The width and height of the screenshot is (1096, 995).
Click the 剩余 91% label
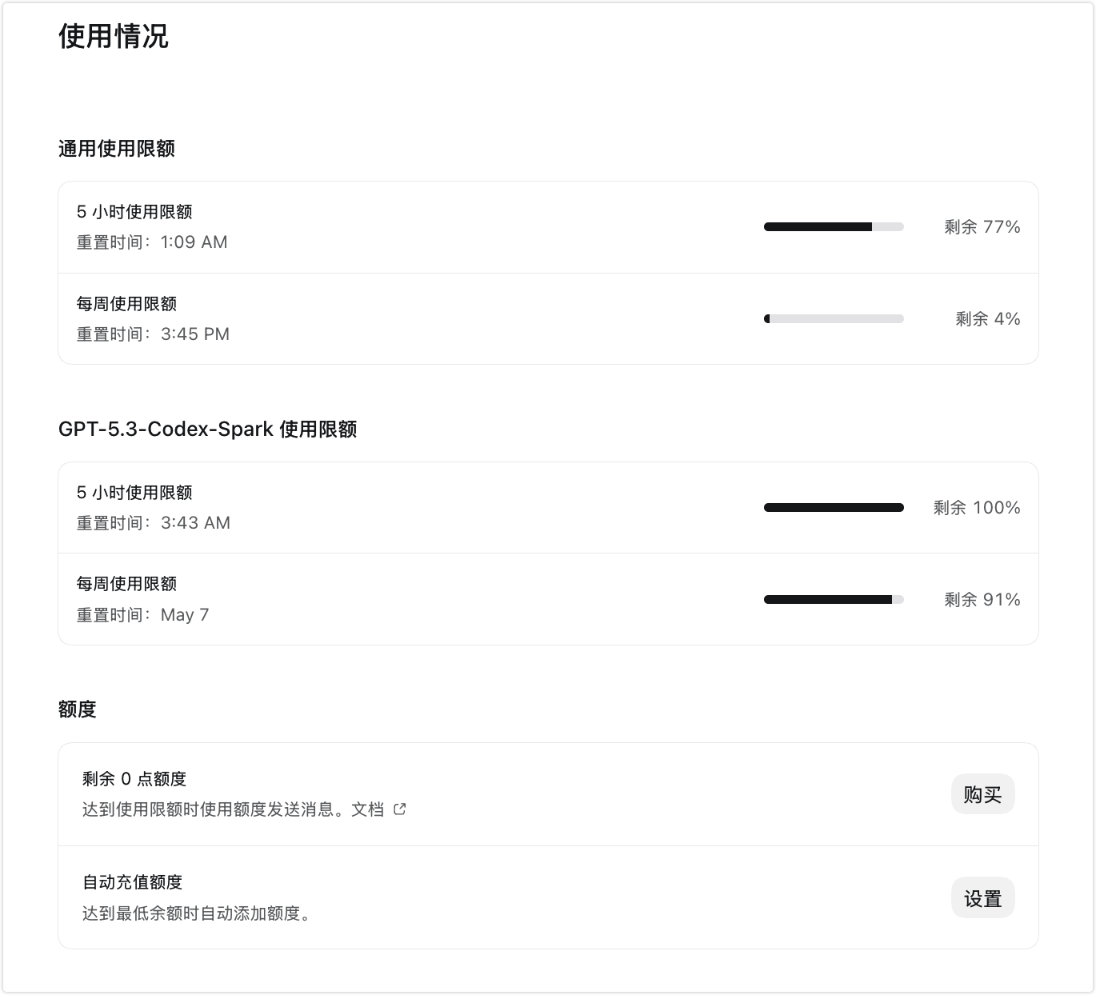[x=982, y=600]
